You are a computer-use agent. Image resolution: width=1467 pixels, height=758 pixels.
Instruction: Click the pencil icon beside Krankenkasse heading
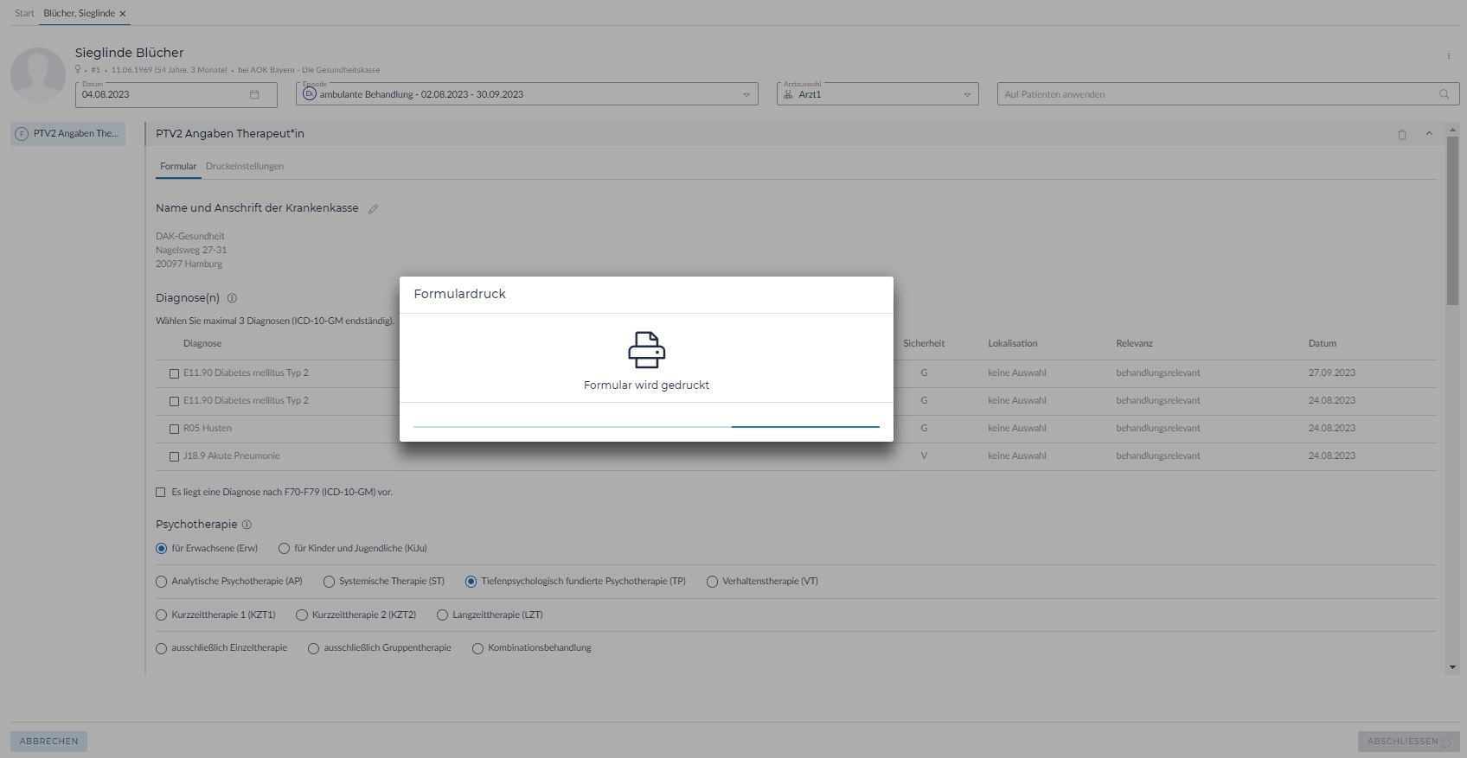(373, 208)
